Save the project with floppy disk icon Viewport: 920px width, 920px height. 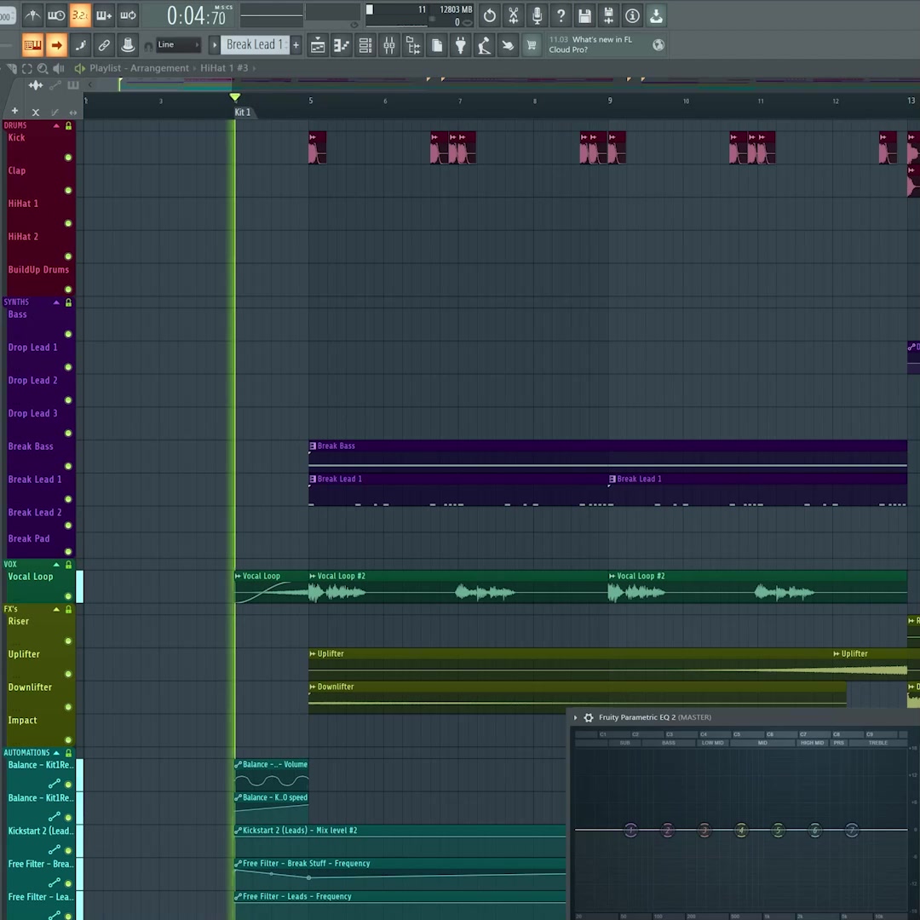[x=585, y=16]
